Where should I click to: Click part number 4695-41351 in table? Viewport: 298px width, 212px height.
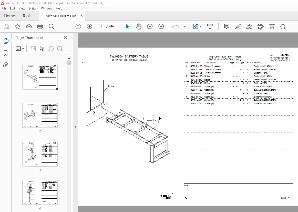pos(196,70)
